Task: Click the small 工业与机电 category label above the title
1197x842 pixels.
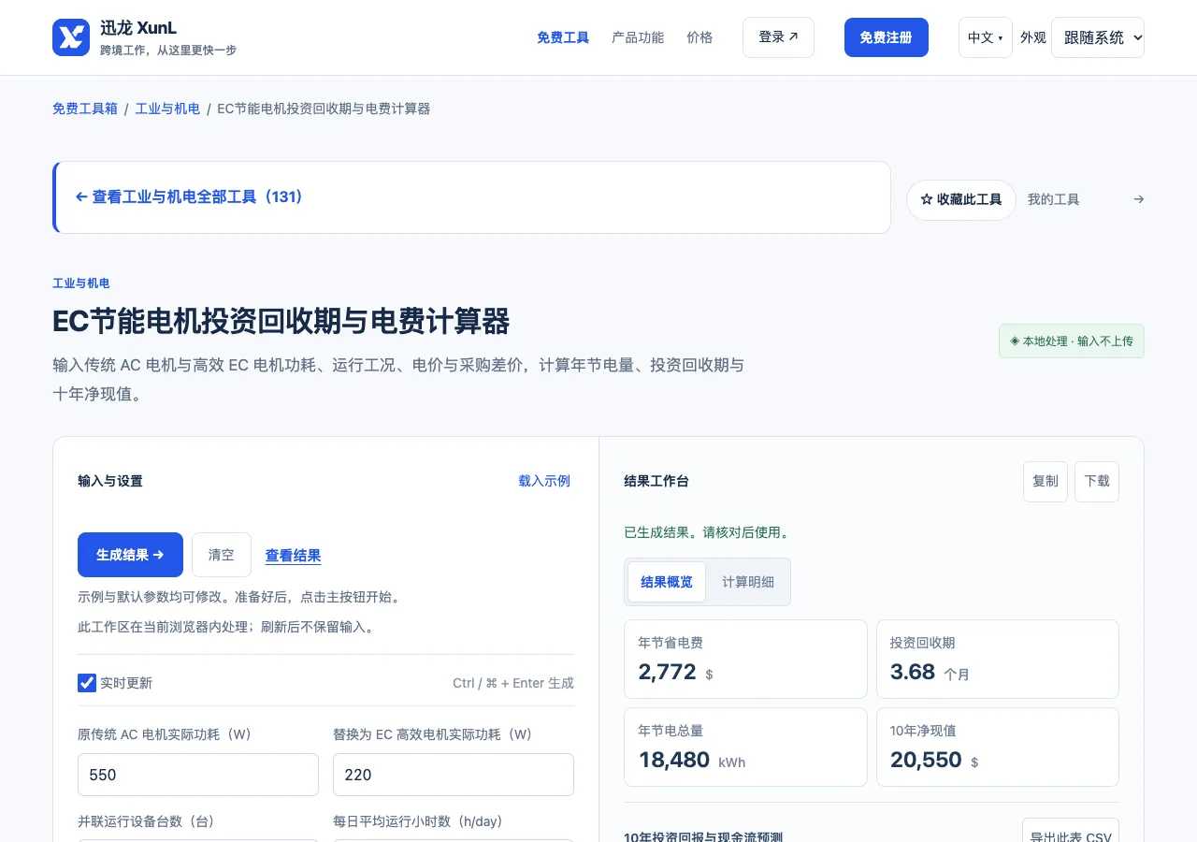Action: coord(81,283)
